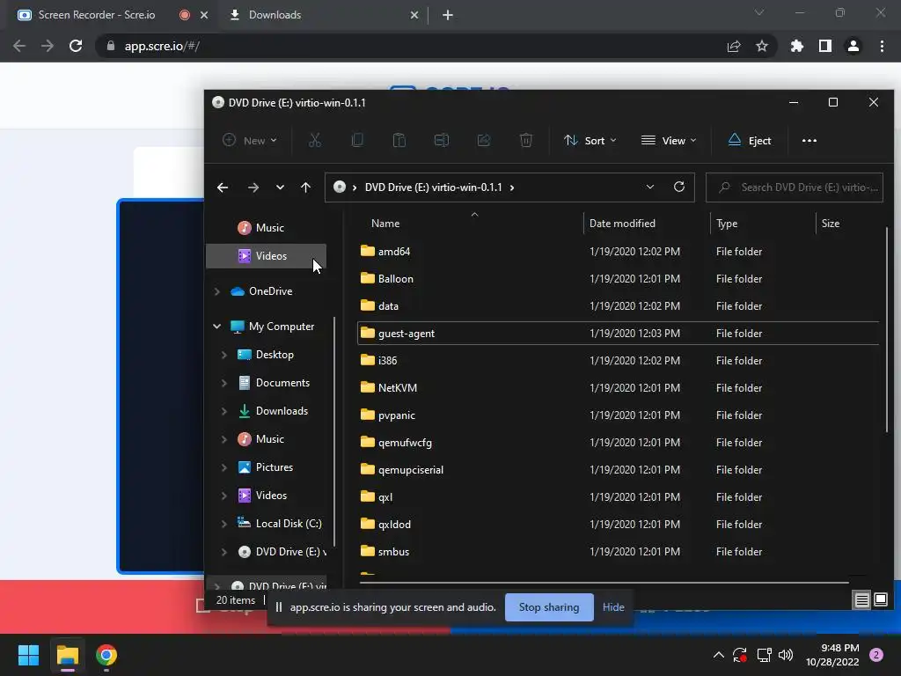Viewport: 901px width, 676px height.
Task: Select the data folder
Action: 618,305
